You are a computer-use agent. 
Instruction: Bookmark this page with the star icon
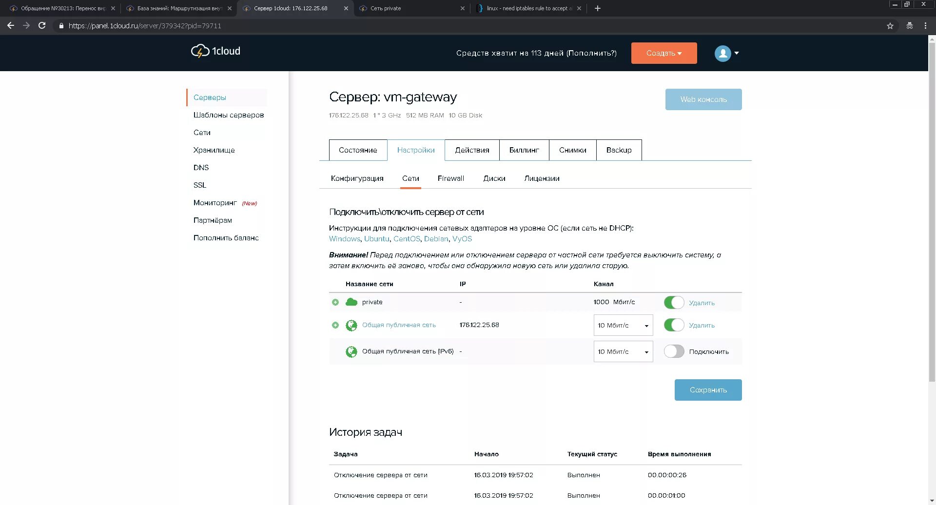click(x=890, y=26)
